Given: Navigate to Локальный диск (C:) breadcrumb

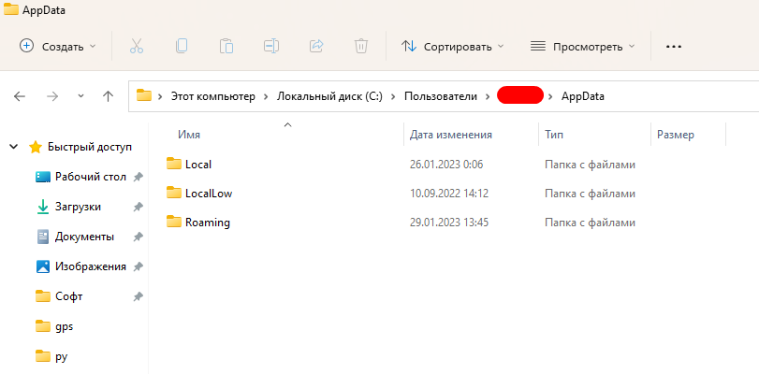Looking at the screenshot, I should (329, 96).
